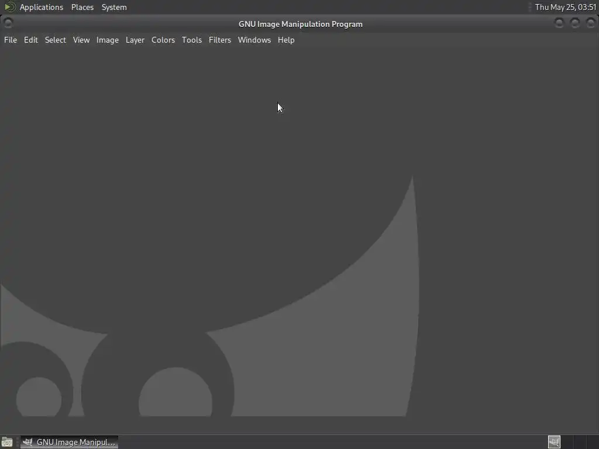Open the Help menu

286,40
